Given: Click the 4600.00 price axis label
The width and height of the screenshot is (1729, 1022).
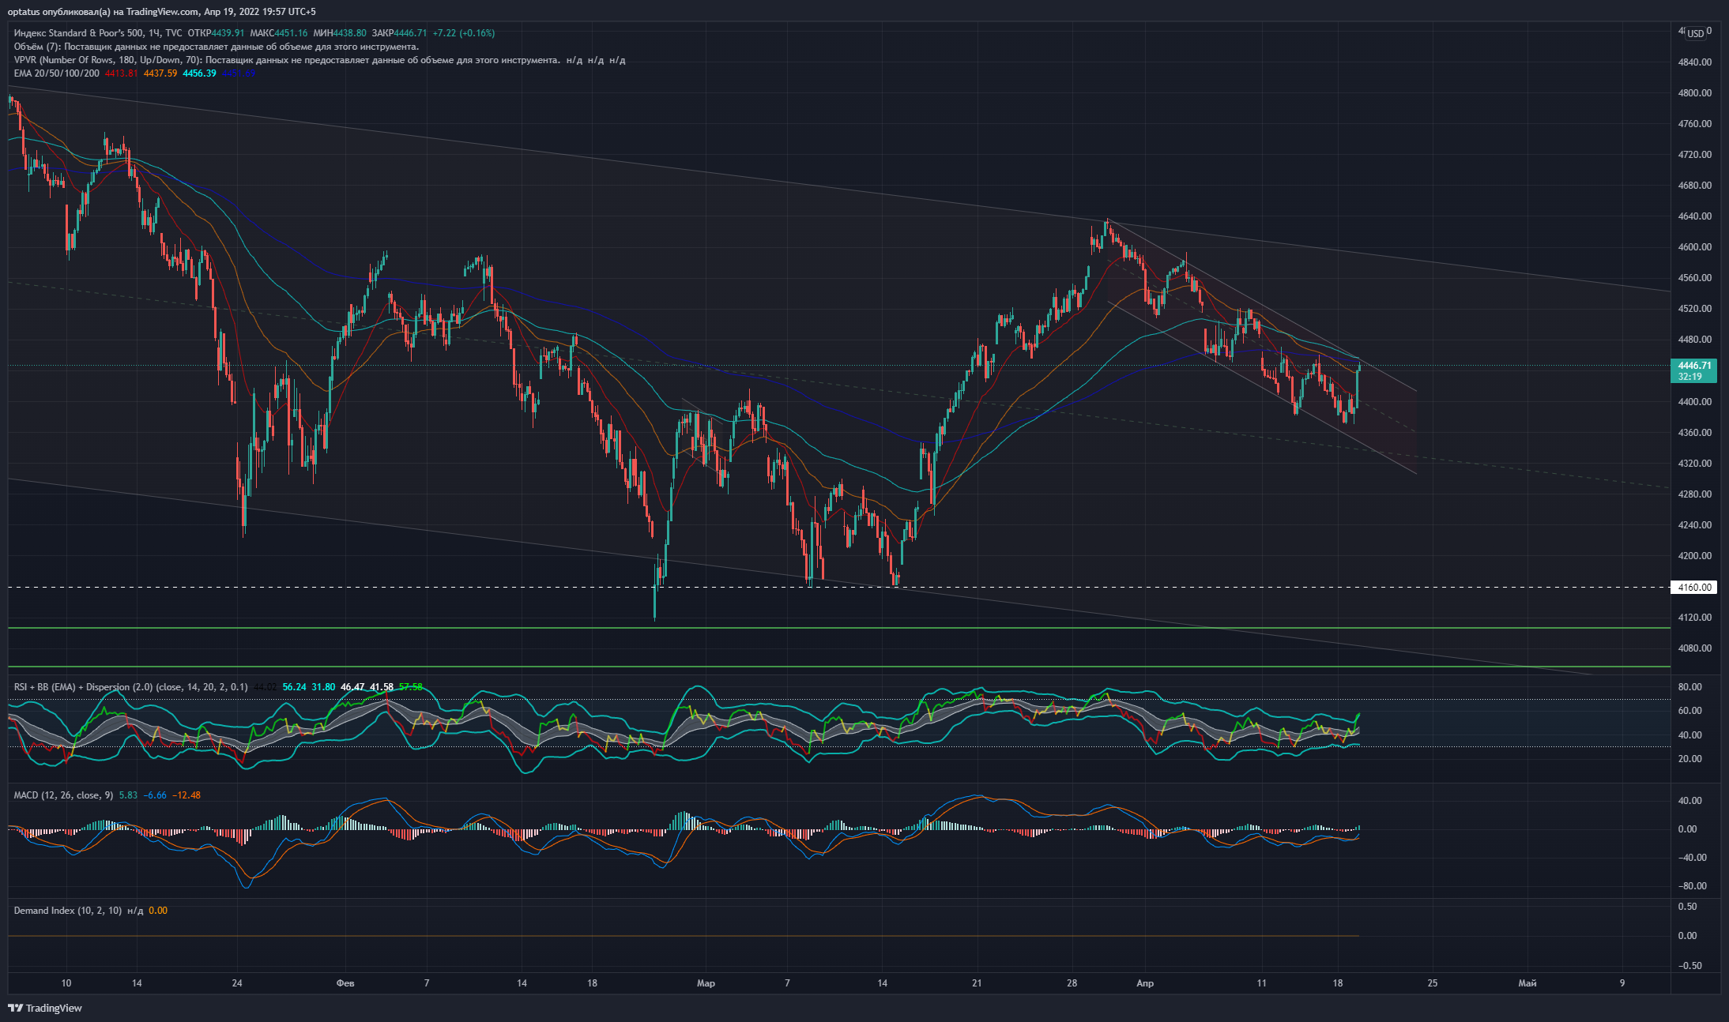Looking at the screenshot, I should 1694,247.
